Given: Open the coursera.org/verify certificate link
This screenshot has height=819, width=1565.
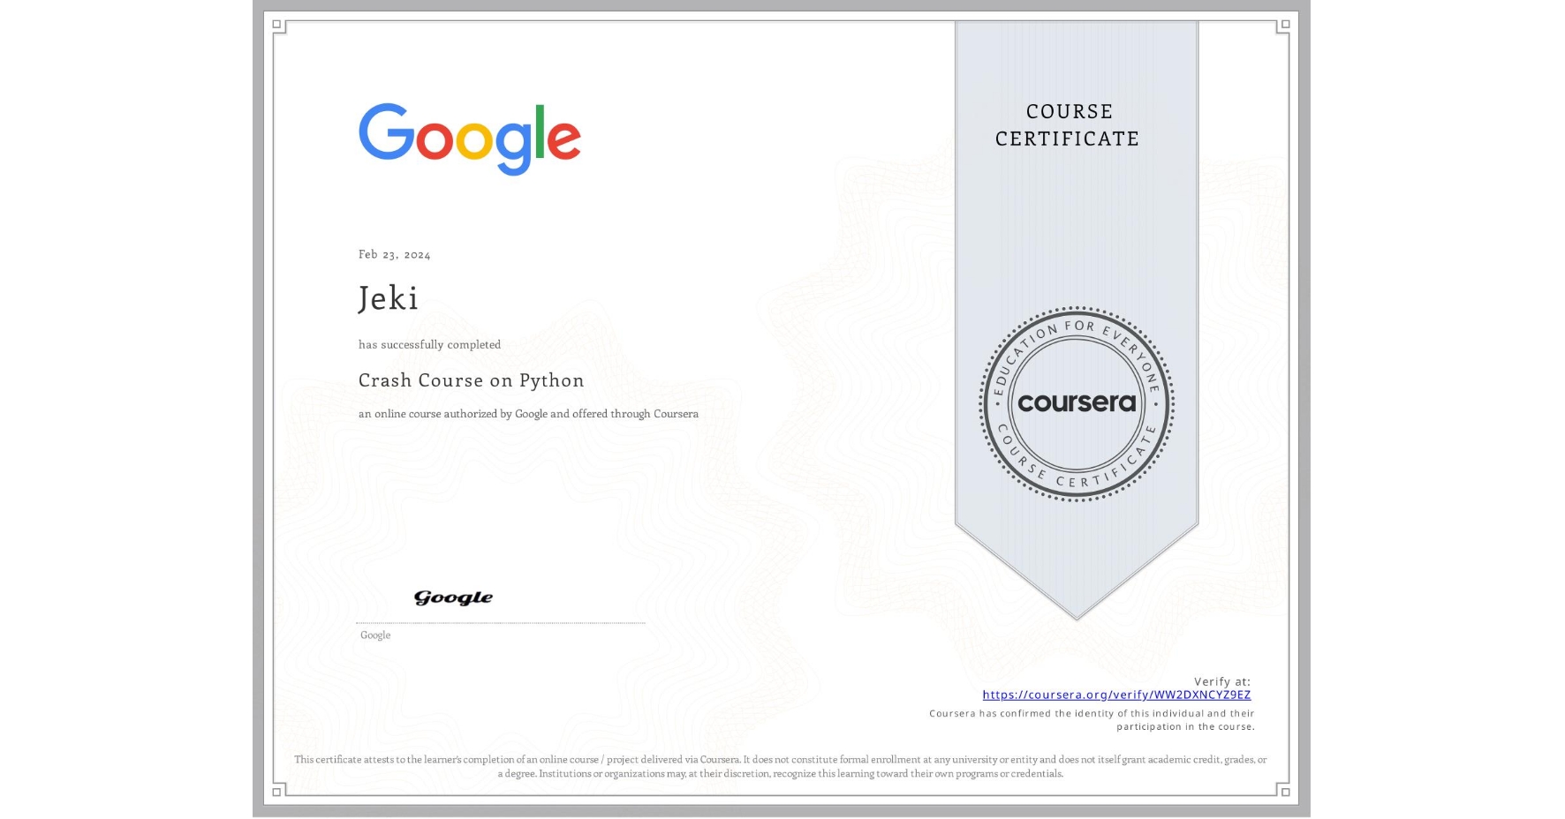Looking at the screenshot, I should [1116, 695].
